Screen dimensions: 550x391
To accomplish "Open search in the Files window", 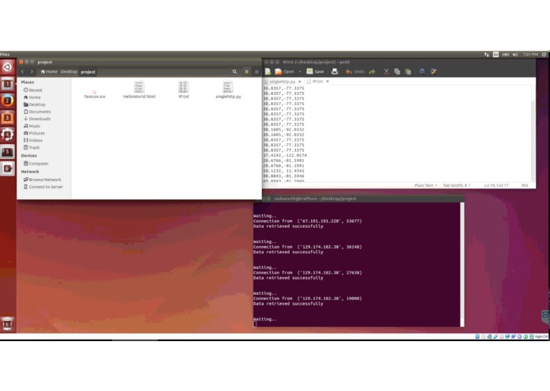I will 234,71.
